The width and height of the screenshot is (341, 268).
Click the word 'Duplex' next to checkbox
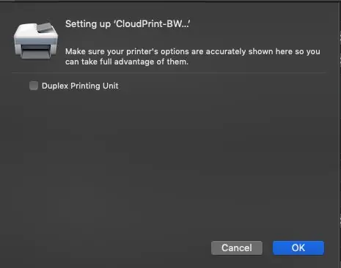coord(55,86)
